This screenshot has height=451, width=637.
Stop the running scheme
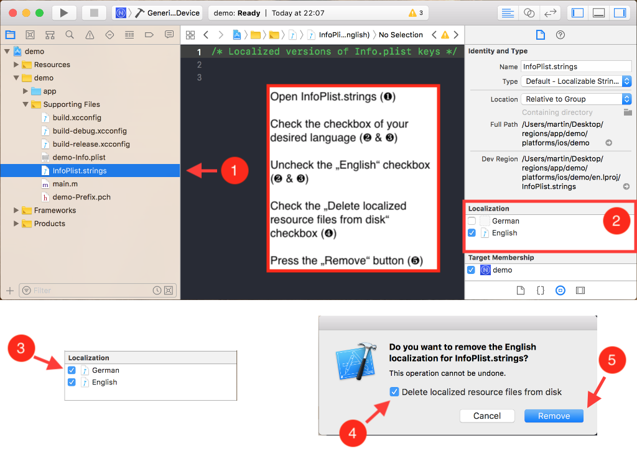point(94,13)
